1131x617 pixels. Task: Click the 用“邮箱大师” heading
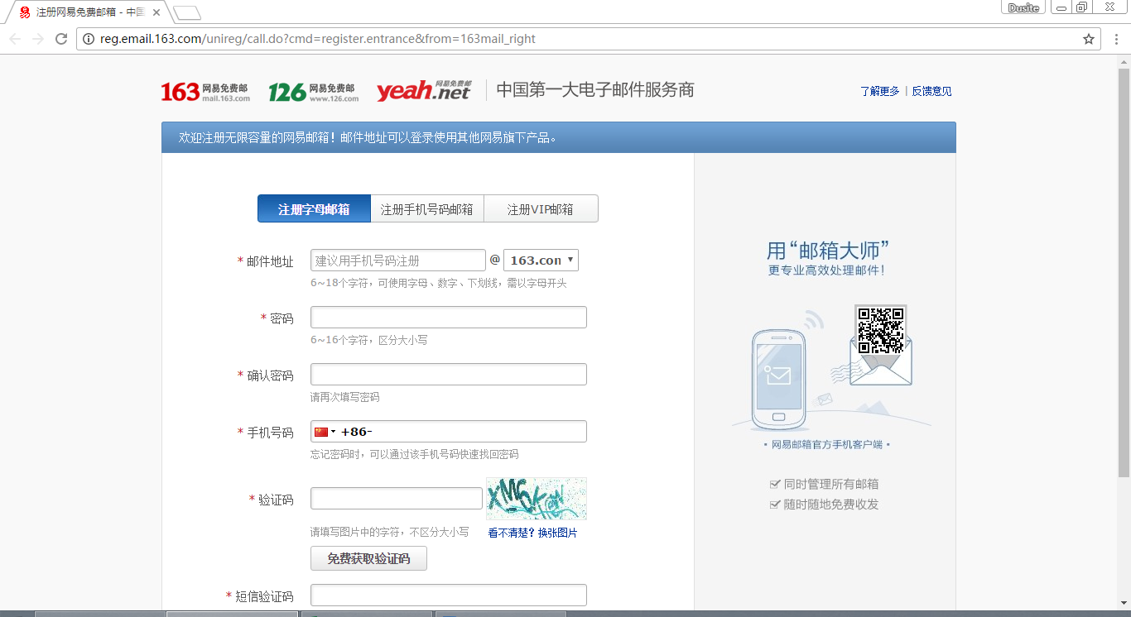(828, 251)
